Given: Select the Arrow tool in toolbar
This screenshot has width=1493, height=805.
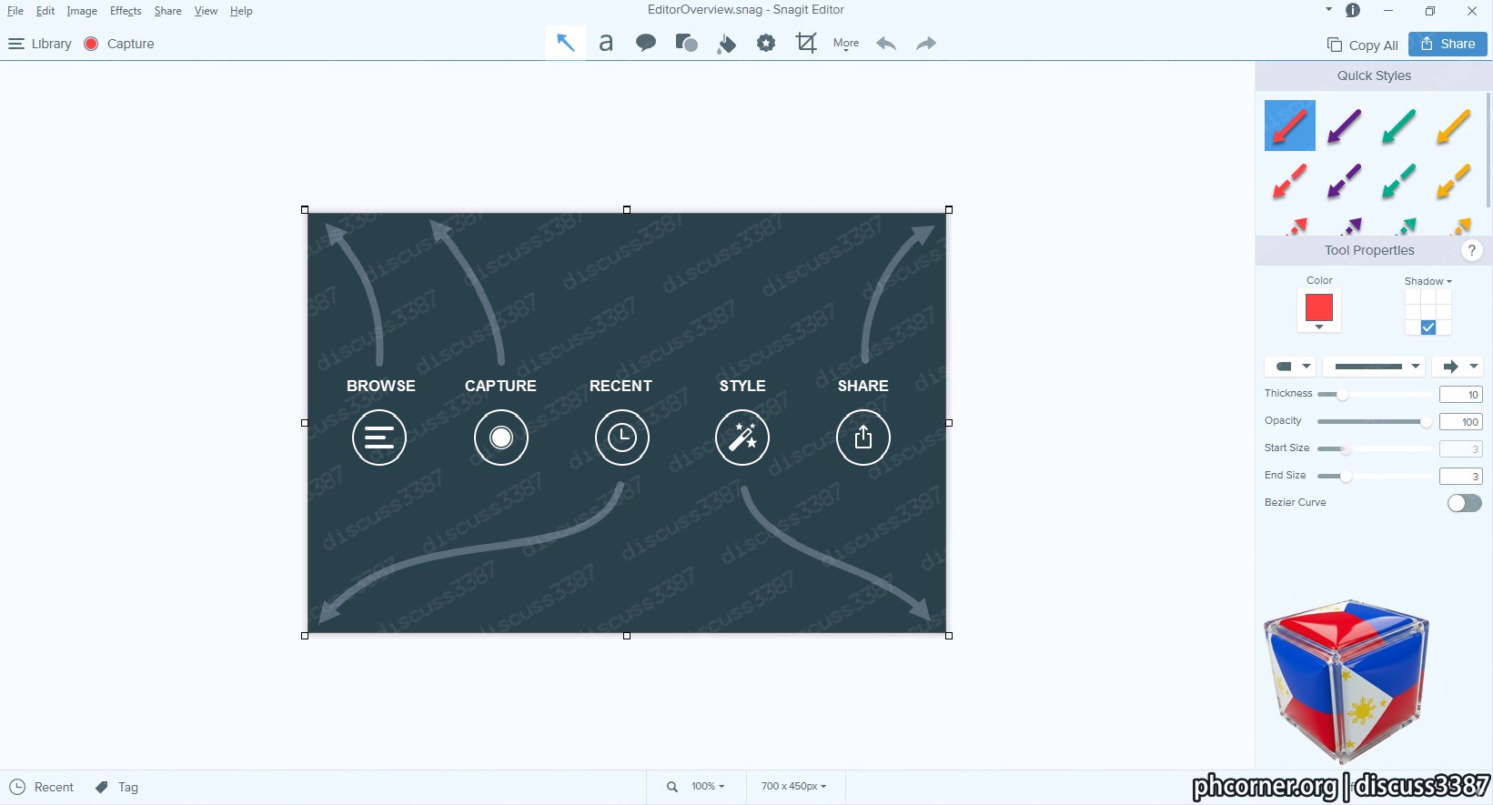Looking at the screenshot, I should (x=566, y=43).
